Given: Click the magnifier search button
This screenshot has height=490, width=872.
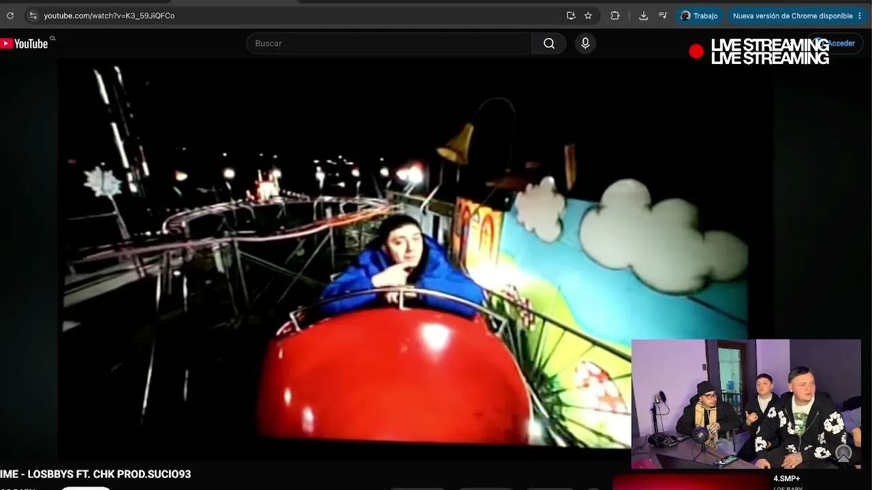Looking at the screenshot, I should (549, 44).
